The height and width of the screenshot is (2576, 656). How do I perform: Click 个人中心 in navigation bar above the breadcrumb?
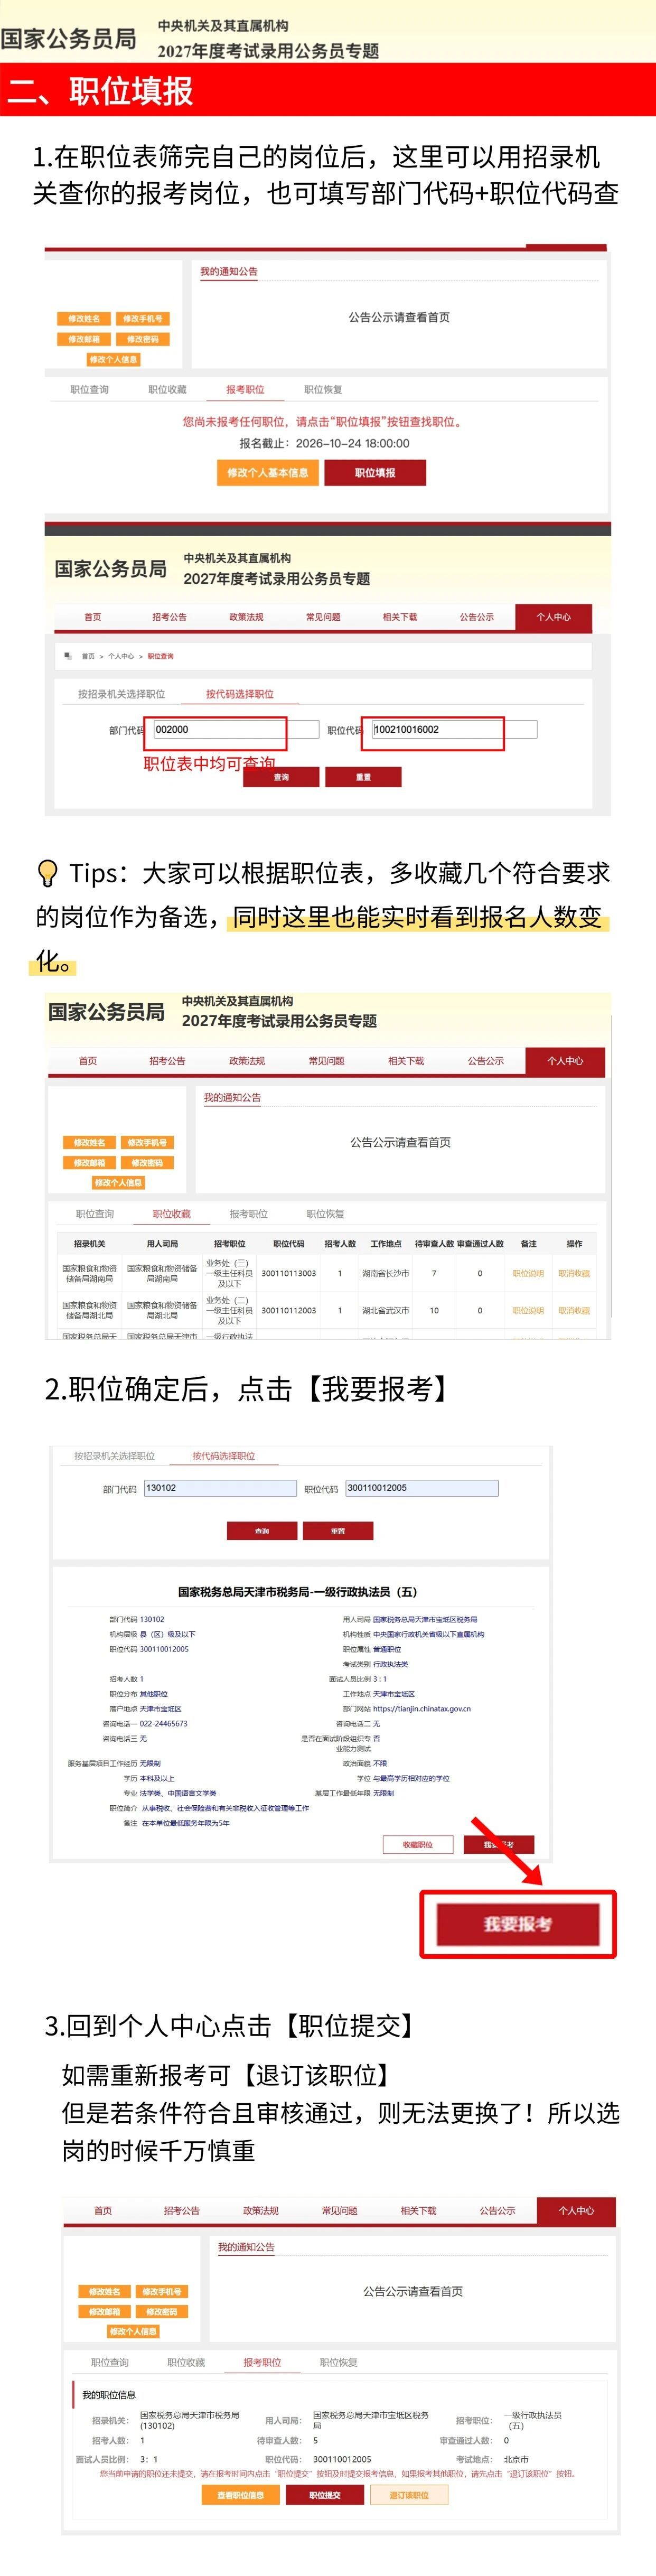point(553,617)
